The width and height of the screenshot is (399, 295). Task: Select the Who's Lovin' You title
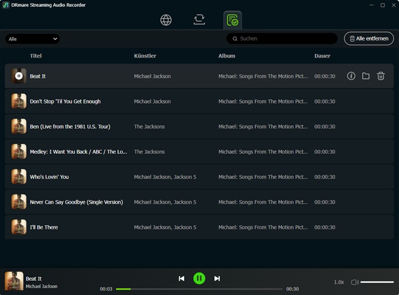[x=49, y=177]
